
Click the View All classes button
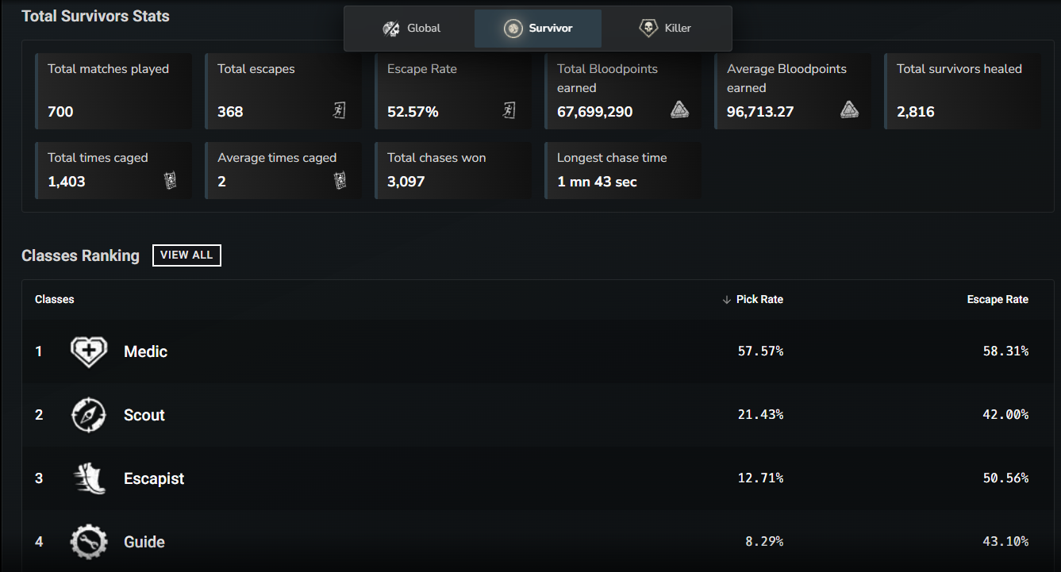pos(186,255)
